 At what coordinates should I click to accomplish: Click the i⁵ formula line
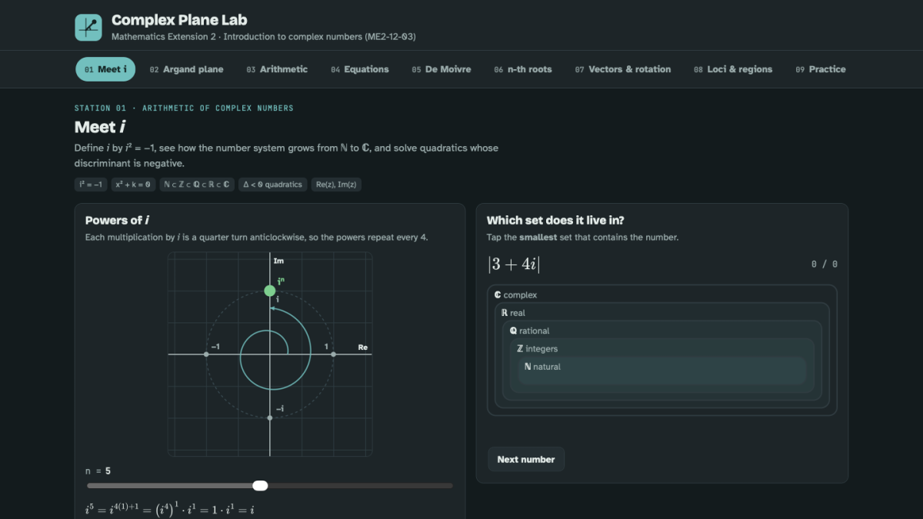point(169,509)
